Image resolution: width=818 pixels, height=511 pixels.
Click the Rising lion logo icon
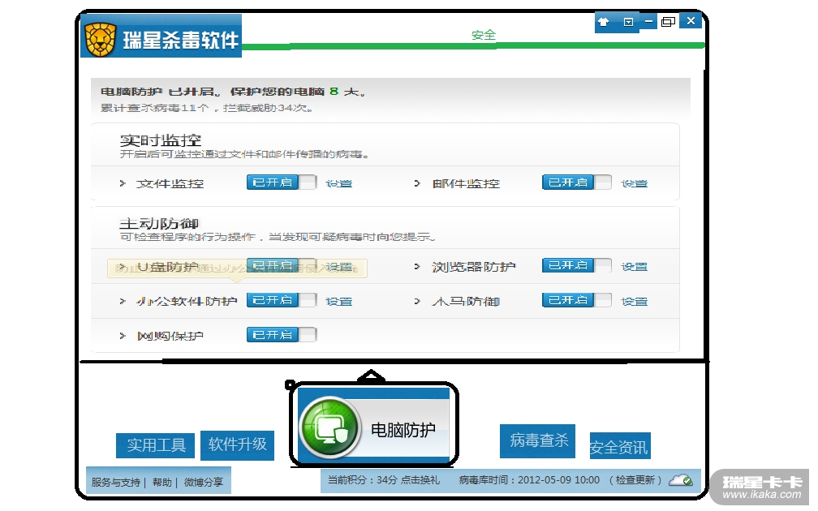(x=100, y=40)
